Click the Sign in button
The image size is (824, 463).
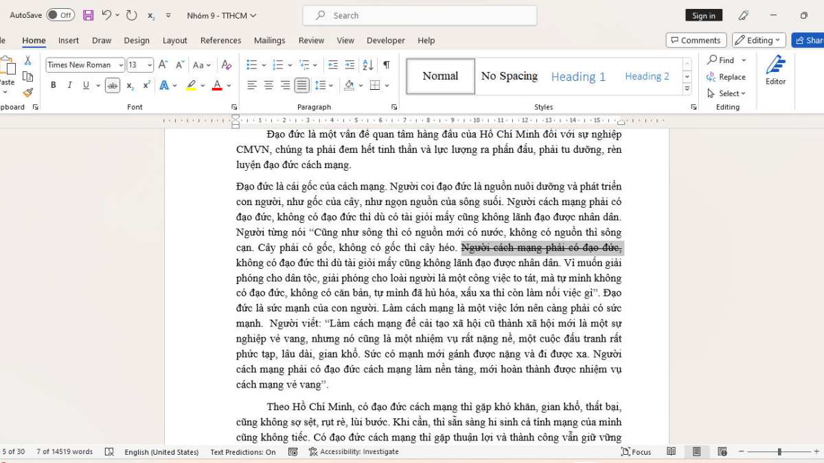tap(703, 14)
